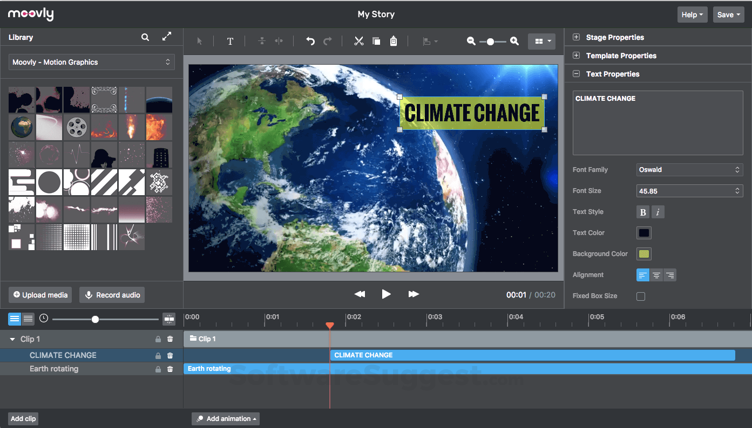Enable the Fixed Box Size checkbox
752x428 pixels.
coord(641,296)
